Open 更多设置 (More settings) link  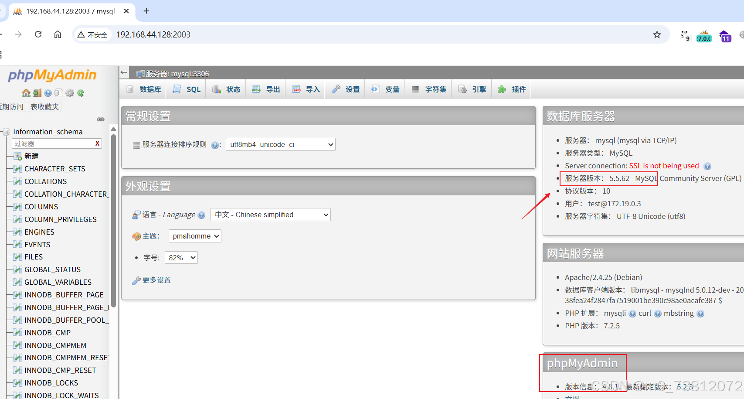click(x=157, y=280)
